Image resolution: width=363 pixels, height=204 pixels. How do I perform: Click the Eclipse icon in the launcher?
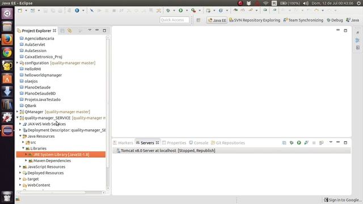(7, 131)
